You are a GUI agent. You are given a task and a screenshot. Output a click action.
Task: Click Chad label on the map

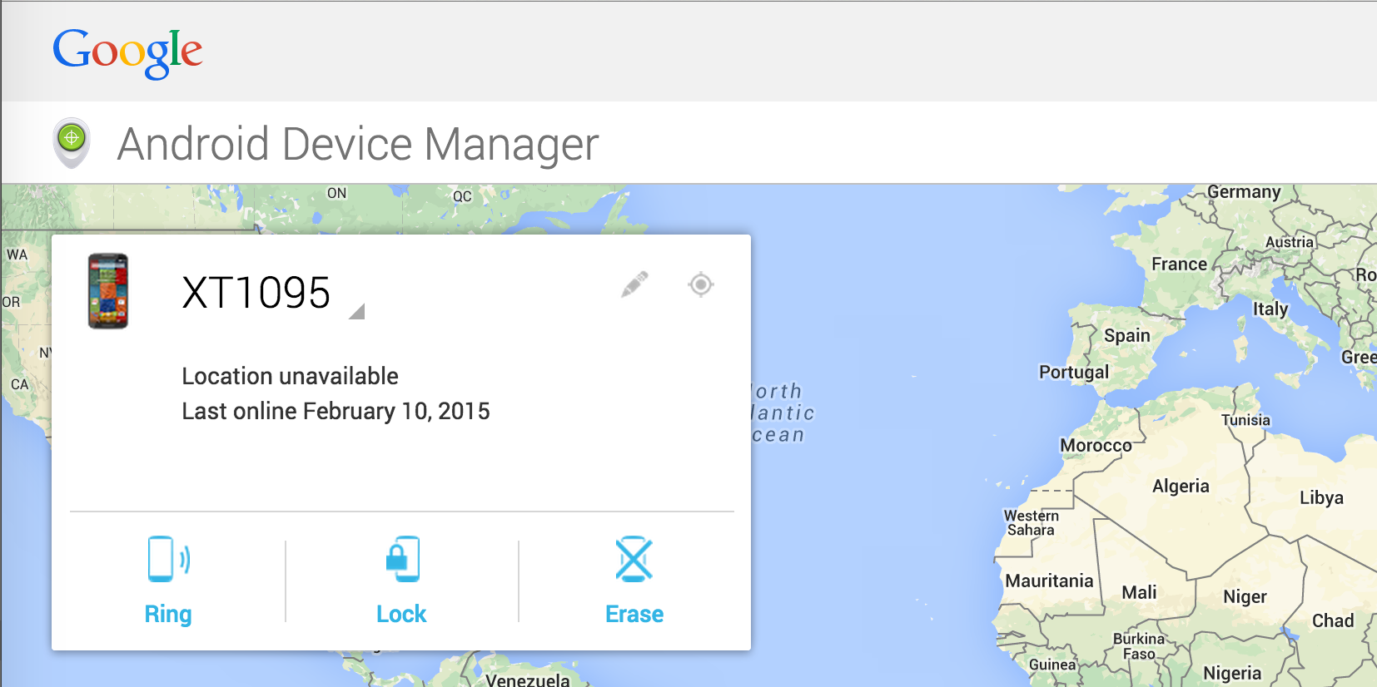click(x=1333, y=620)
